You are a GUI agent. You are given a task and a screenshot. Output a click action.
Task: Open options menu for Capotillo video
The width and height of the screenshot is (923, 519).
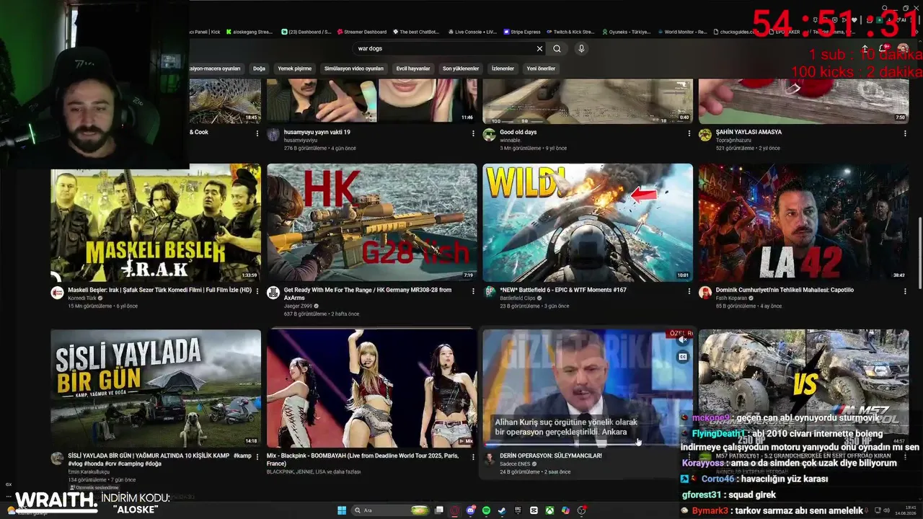pyautogui.click(x=905, y=291)
